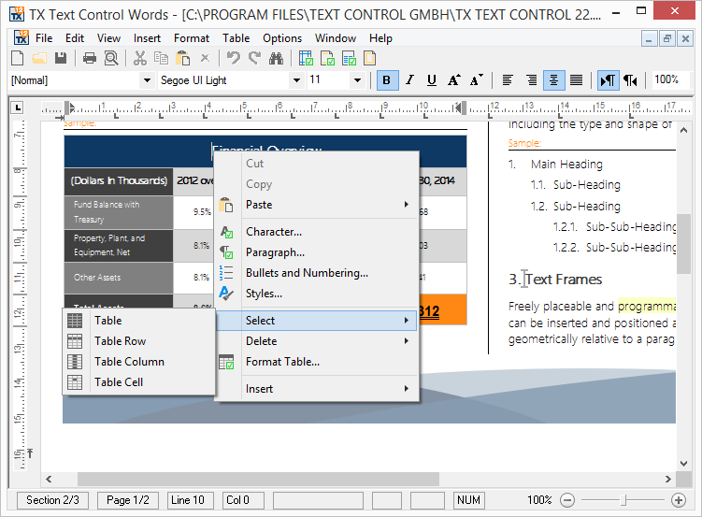
Task: Toggle Italic formatting button
Action: point(408,80)
